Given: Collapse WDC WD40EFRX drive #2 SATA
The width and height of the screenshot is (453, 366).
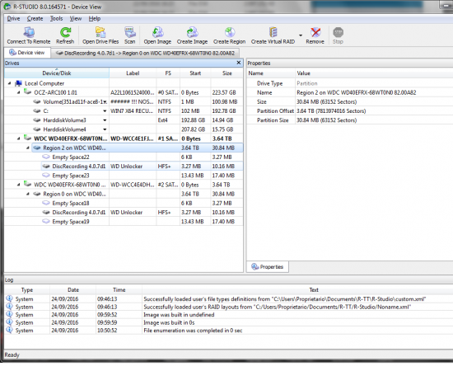Looking at the screenshot, I should (x=19, y=185).
